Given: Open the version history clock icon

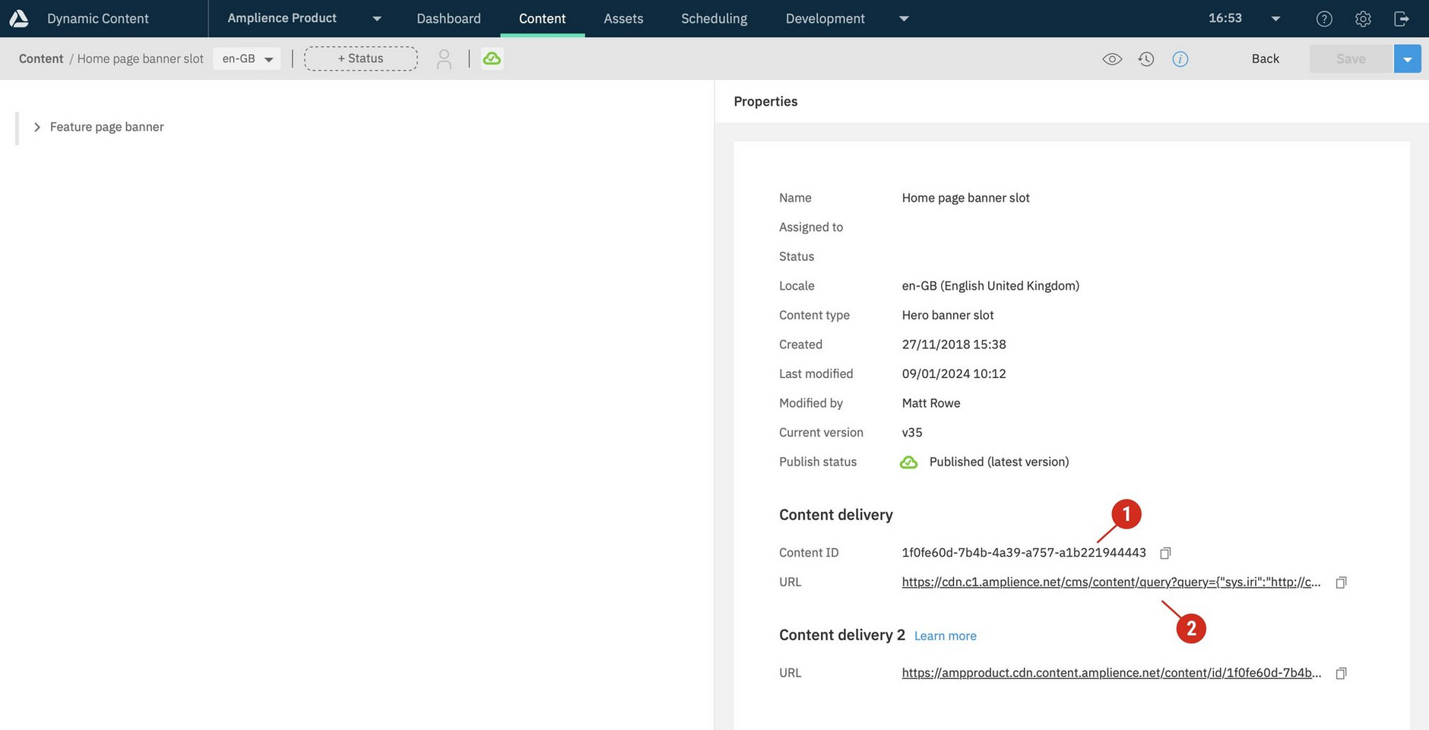Looking at the screenshot, I should click(x=1146, y=59).
